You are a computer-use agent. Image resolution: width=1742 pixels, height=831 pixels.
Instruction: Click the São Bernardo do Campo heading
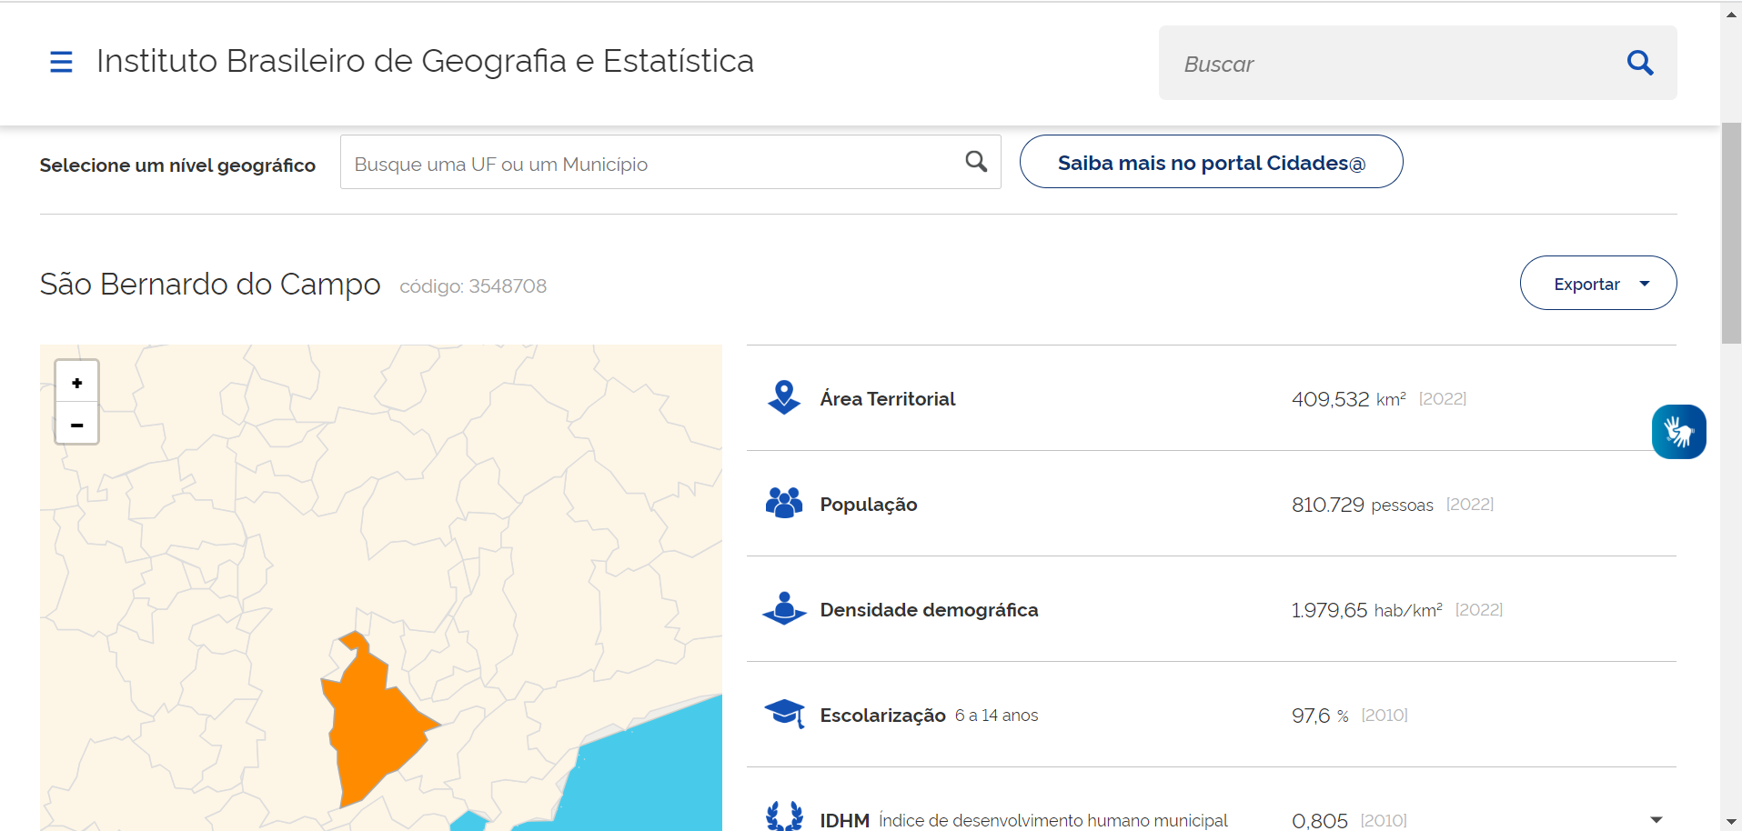[x=210, y=284]
